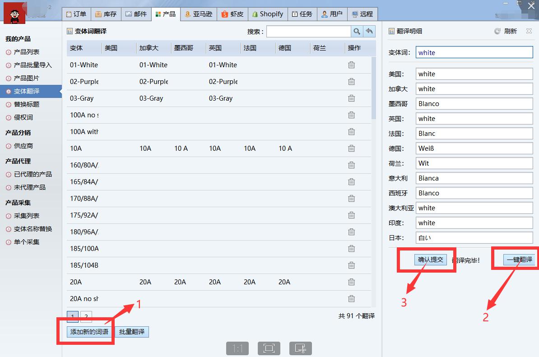Click the refresh icon in translation details
539x357 pixels.
coord(497,31)
